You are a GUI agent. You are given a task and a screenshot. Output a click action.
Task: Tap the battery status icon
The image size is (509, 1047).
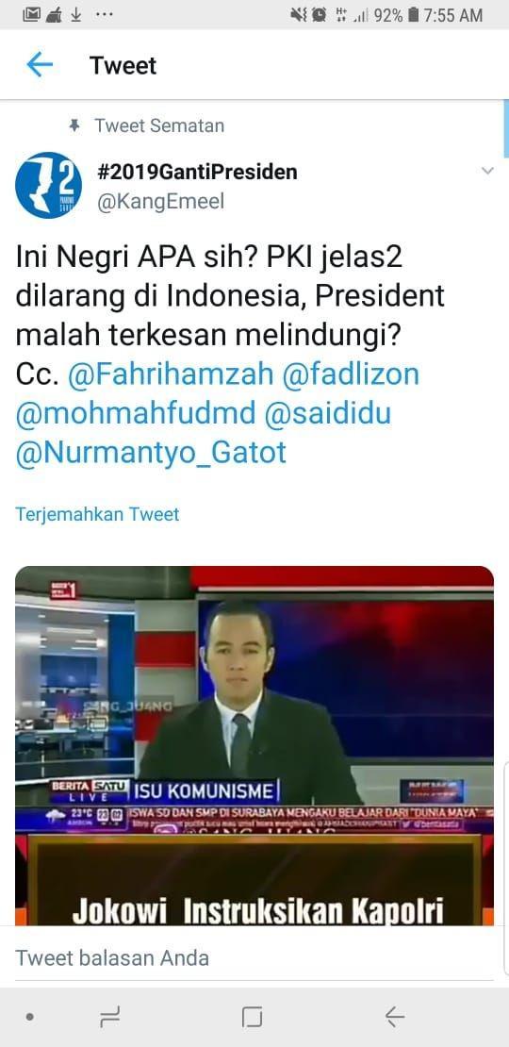click(x=414, y=15)
